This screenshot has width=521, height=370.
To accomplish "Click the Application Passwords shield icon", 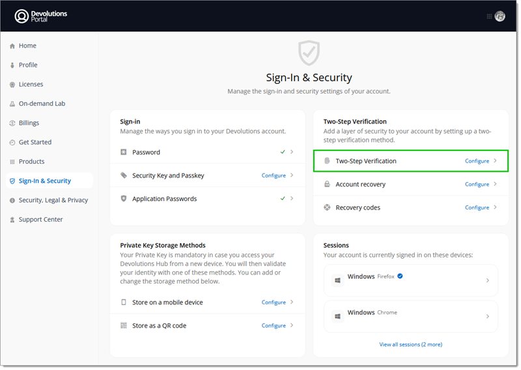I will point(123,198).
